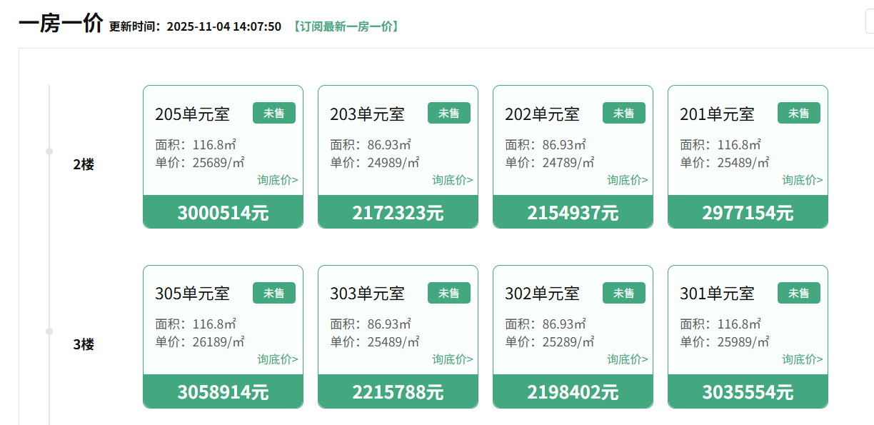Open the 202单元室 unit title
This screenshot has height=425, width=874.
[x=542, y=114]
